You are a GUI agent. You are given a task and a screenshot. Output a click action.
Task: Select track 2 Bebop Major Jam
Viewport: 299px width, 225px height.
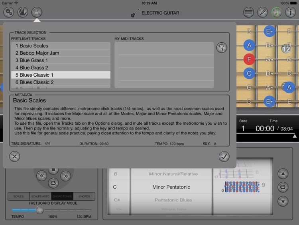coord(61,53)
